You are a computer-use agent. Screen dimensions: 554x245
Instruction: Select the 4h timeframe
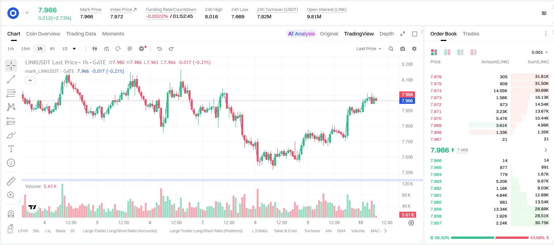pos(52,49)
